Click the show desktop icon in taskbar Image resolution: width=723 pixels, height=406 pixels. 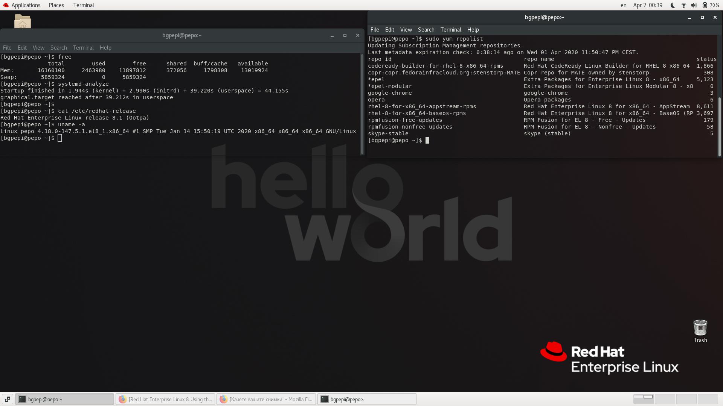pos(7,399)
